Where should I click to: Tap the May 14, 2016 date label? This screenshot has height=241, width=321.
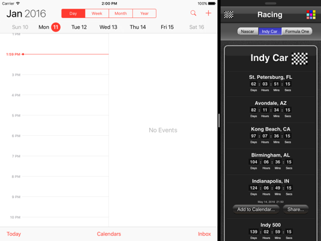coord(271,202)
